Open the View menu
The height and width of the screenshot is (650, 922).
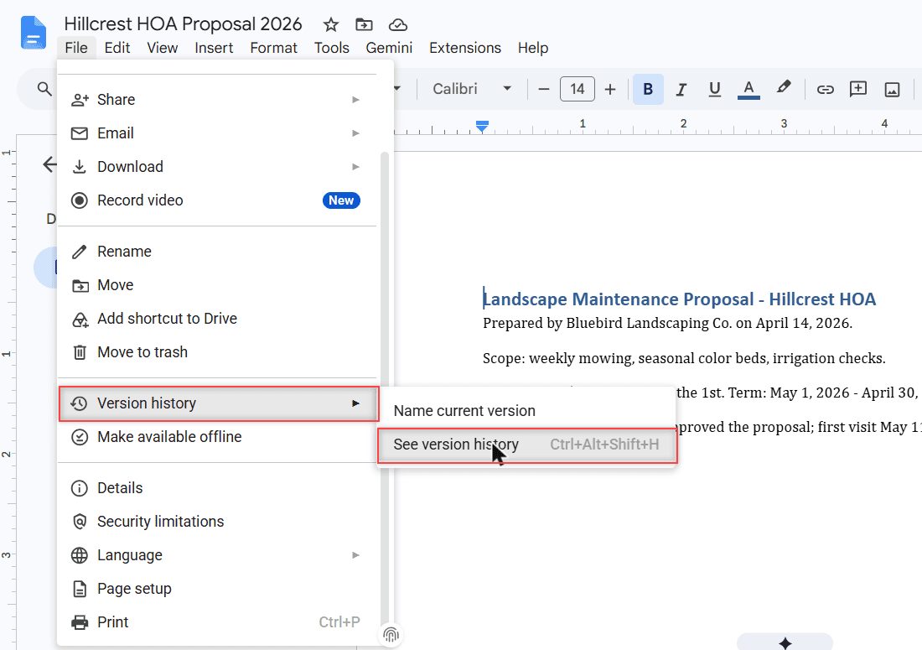(163, 48)
